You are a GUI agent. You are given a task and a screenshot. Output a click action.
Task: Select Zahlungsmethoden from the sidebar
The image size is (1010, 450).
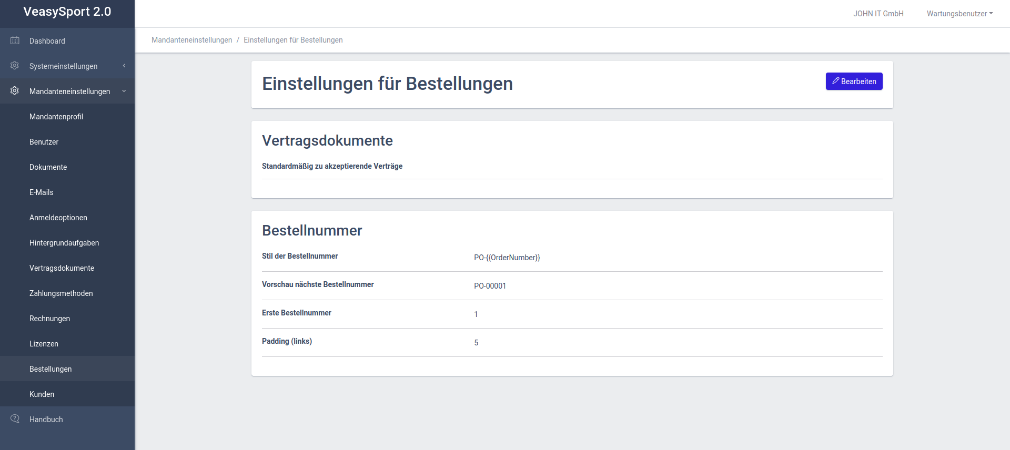(x=61, y=293)
